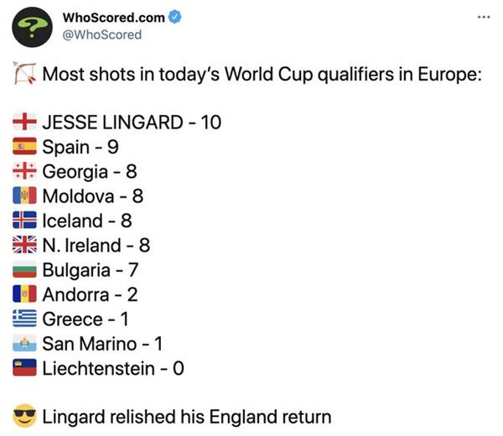This screenshot has height=436, width=503.
Task: Click the WhoScored.com account name
Action: pyautogui.click(x=113, y=18)
